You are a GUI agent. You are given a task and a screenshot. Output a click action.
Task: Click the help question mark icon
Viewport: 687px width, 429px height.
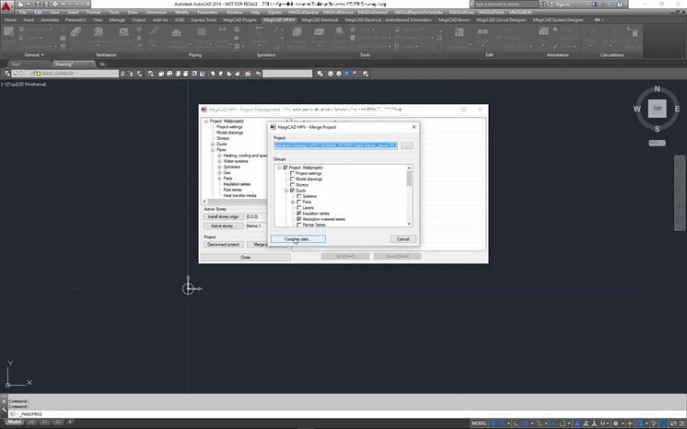[x=620, y=4]
